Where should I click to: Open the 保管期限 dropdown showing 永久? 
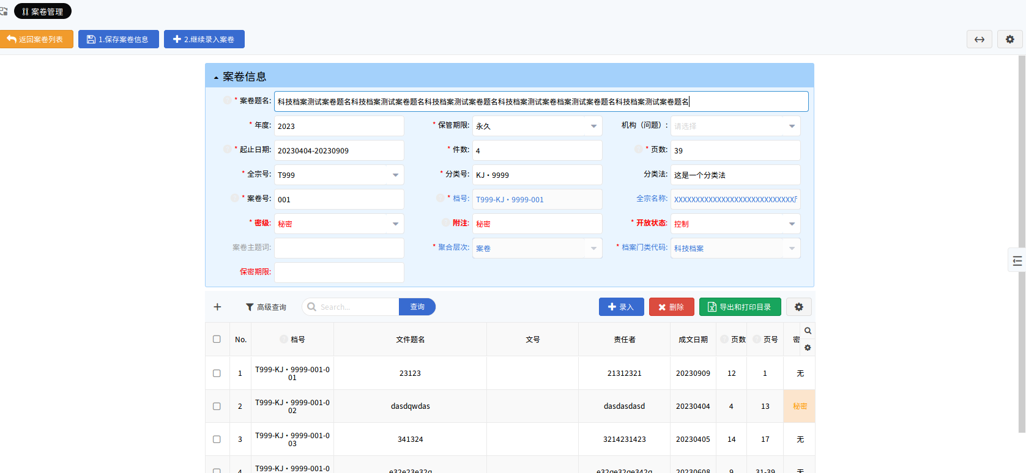pyautogui.click(x=537, y=126)
